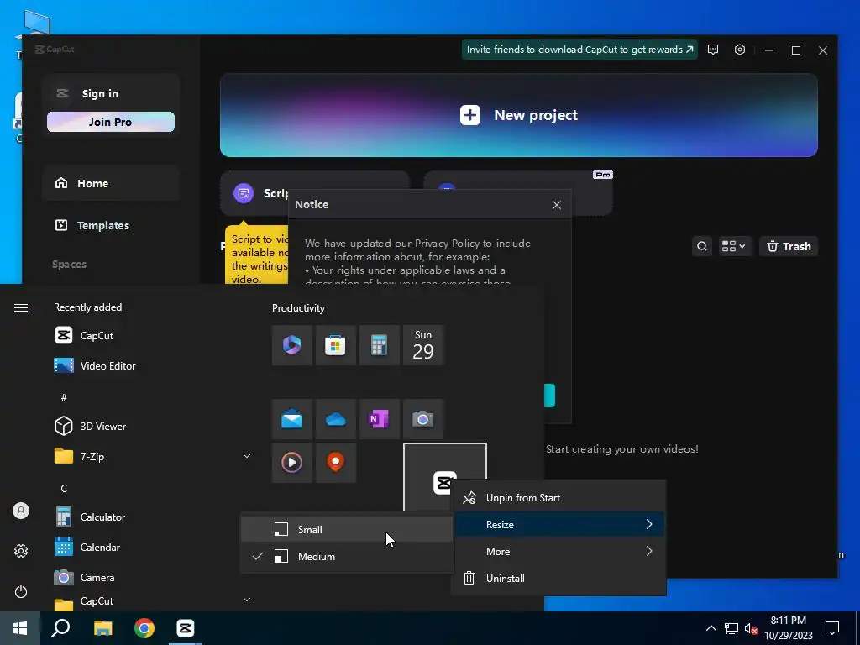The image size is (860, 645).
Task: Choose Unpin from Start
Action: 558,498
